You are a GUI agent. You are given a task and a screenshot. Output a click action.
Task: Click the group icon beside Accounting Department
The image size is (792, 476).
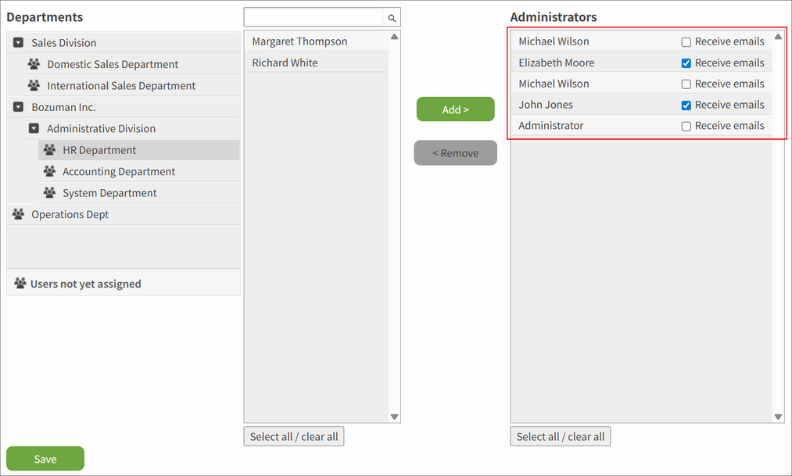(49, 171)
